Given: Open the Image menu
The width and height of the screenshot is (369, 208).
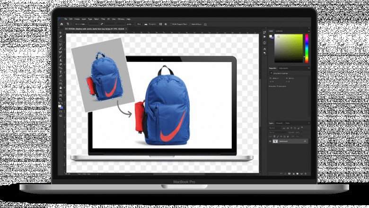Looking at the screenshot, I should tap(77, 19).
